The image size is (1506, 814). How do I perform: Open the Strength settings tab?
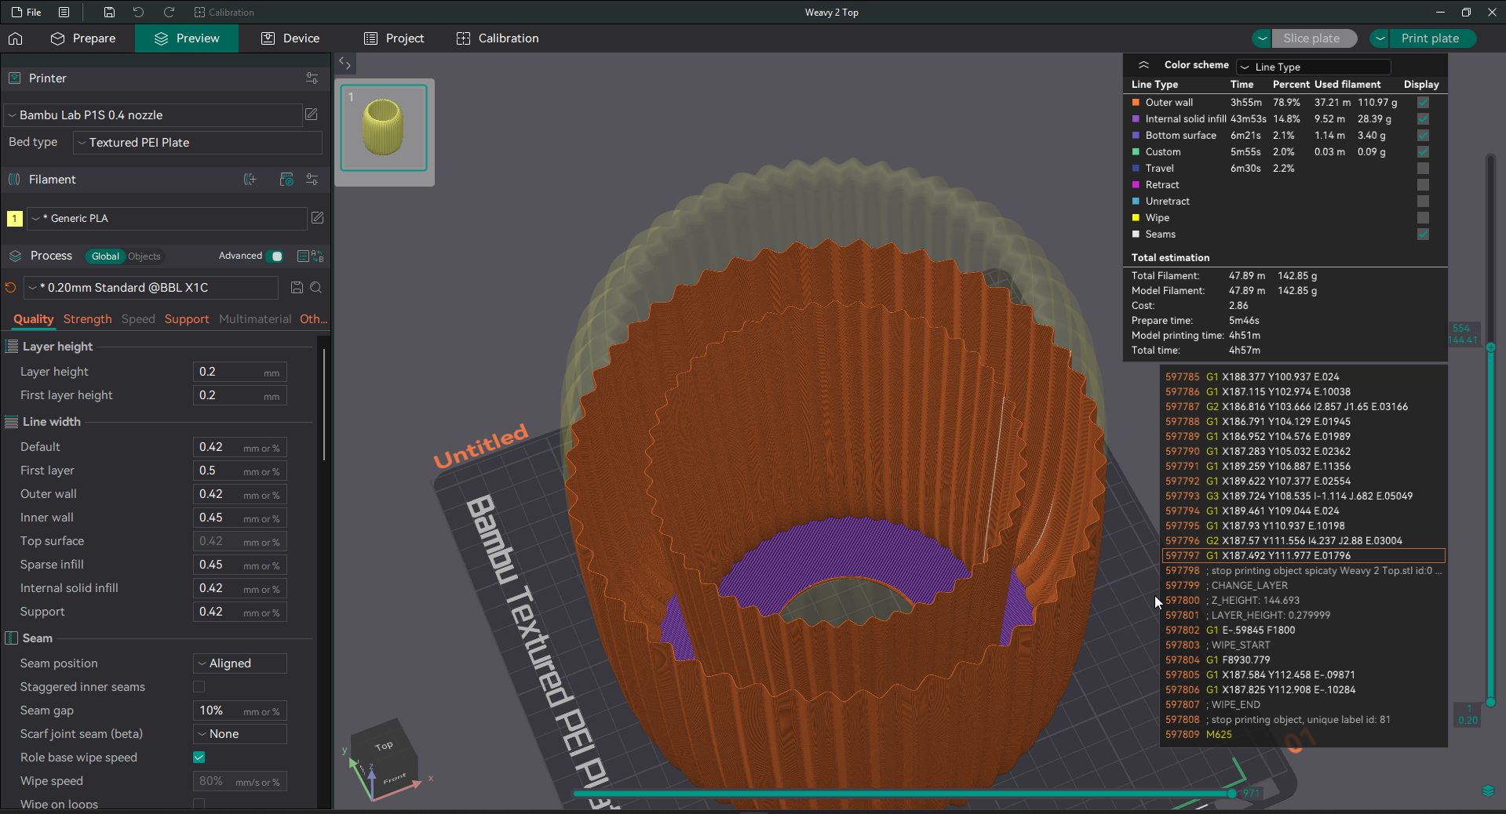[x=87, y=319]
